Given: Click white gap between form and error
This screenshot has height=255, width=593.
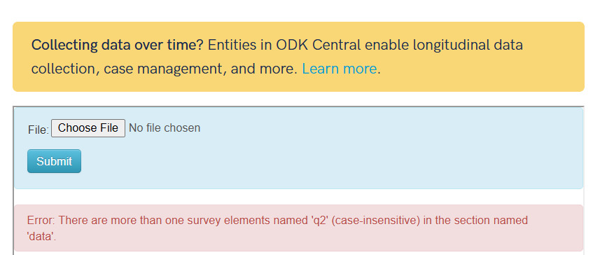Looking at the screenshot, I should click(x=299, y=197).
